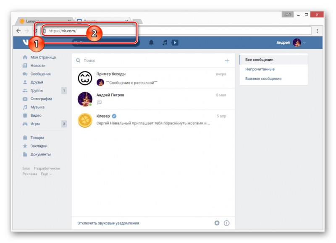Open the Андрей Петров conversation
This screenshot has height=243, width=336.
[x=153, y=99]
